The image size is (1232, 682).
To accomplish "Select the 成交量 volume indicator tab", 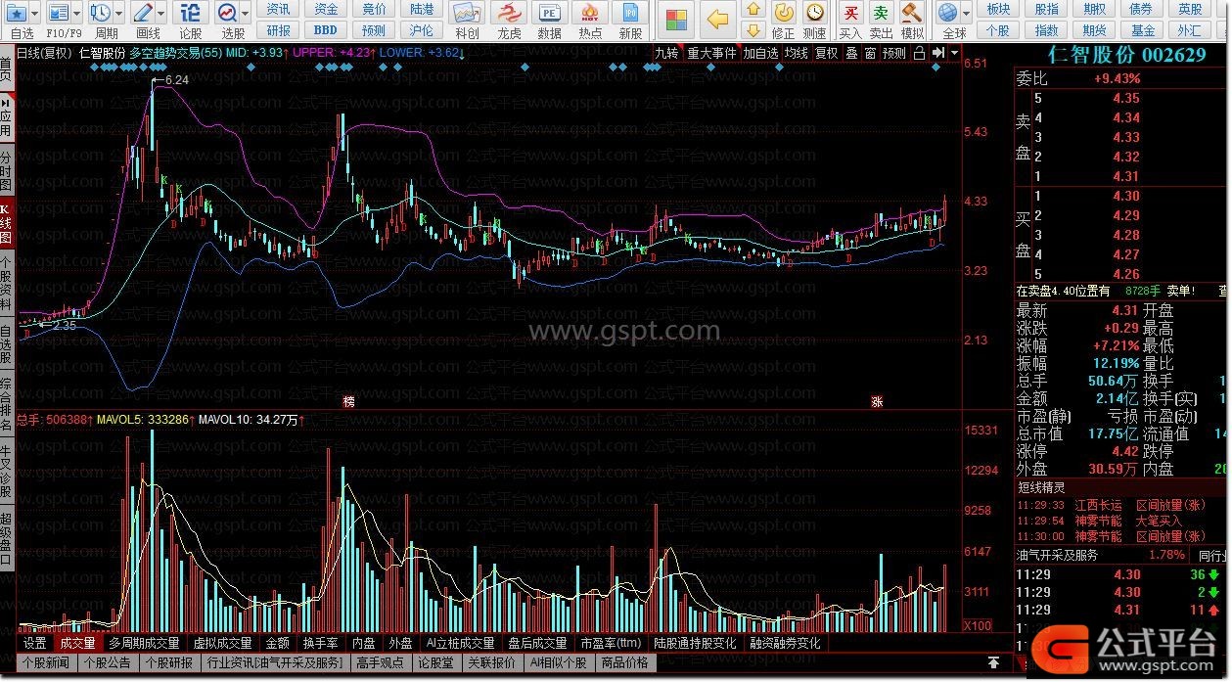I will (x=77, y=643).
